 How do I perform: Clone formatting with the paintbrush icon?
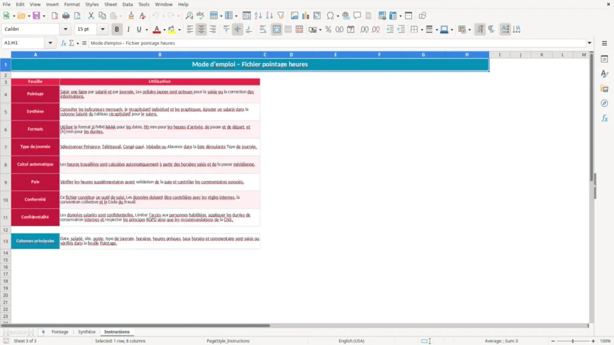click(131, 16)
